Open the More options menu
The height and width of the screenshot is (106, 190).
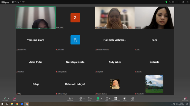tap(133, 99)
